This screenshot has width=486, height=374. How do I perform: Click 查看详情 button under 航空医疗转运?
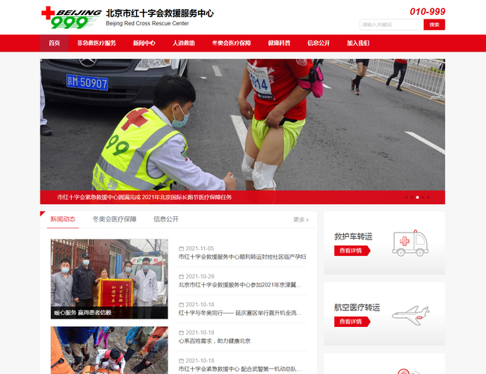click(x=351, y=322)
